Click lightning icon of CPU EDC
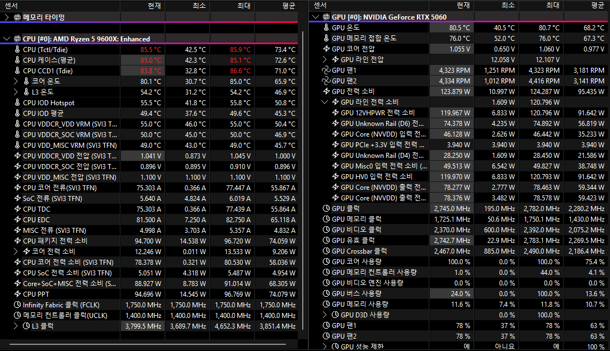This screenshot has width=610, height=351. click(x=17, y=219)
